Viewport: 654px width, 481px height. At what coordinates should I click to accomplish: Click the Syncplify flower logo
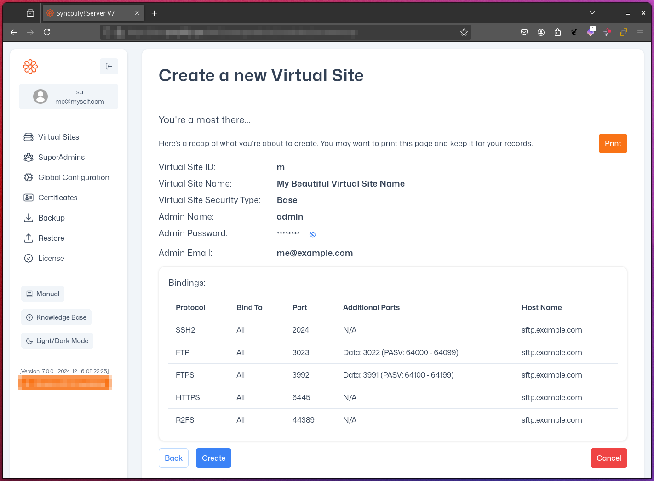30,66
